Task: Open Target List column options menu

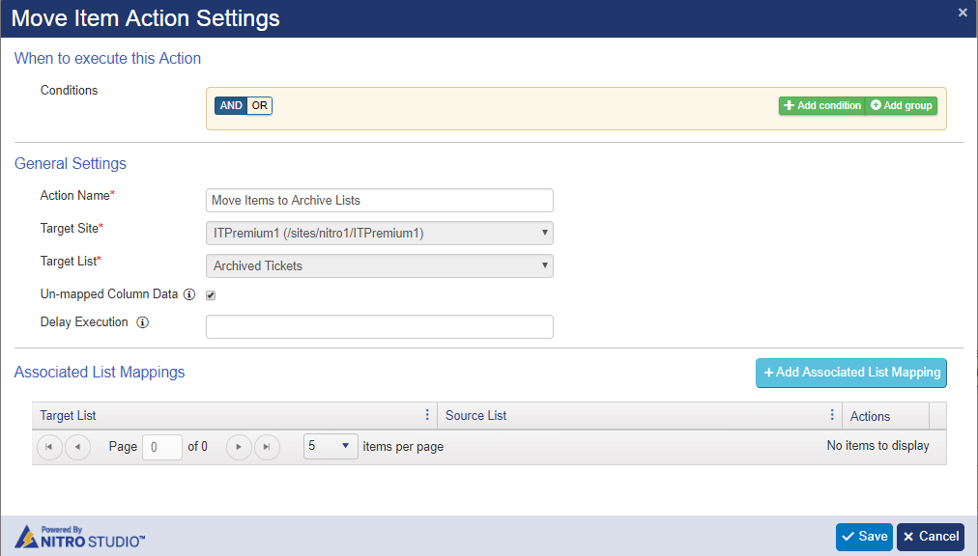Action: point(427,415)
